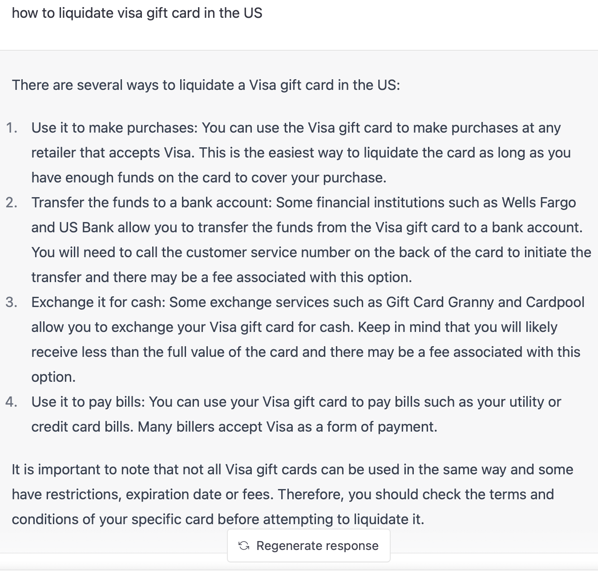Click the "Use it to pay bills" text
This screenshot has height=574, width=598.
88,402
